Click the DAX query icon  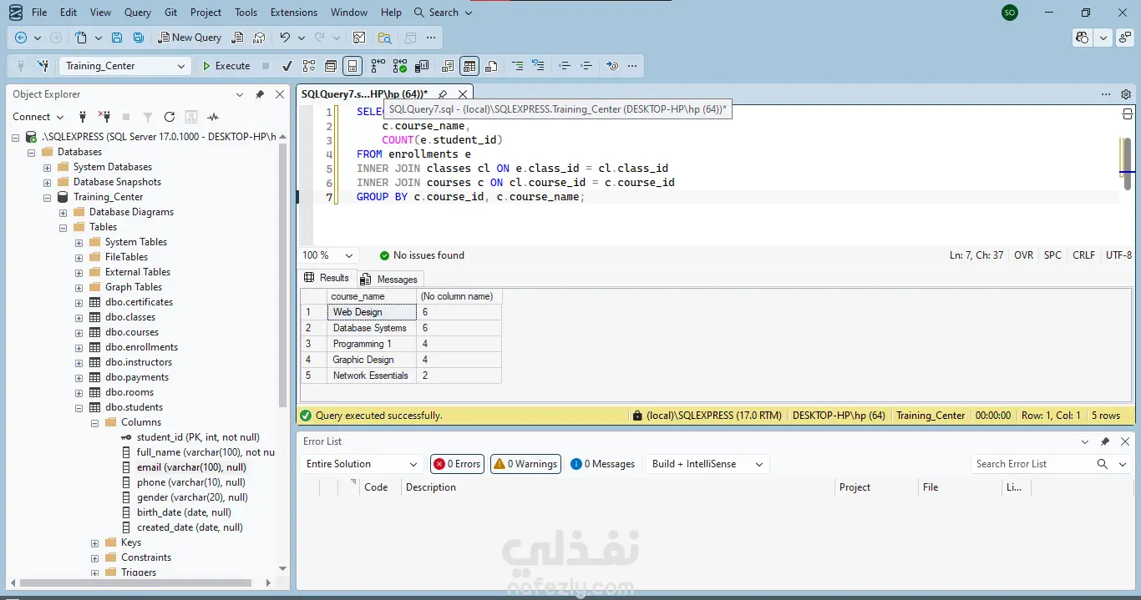tap(259, 38)
